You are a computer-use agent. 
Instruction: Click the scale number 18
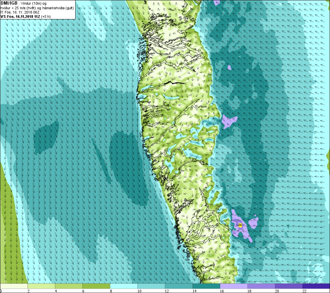tap(249, 291)
